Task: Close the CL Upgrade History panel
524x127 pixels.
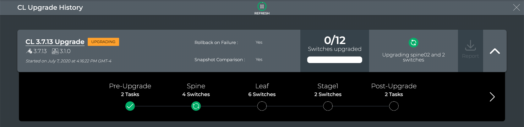Action: pyautogui.click(x=516, y=7)
